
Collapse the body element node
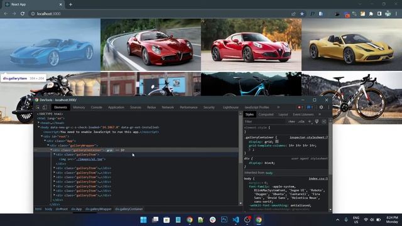click(39, 127)
